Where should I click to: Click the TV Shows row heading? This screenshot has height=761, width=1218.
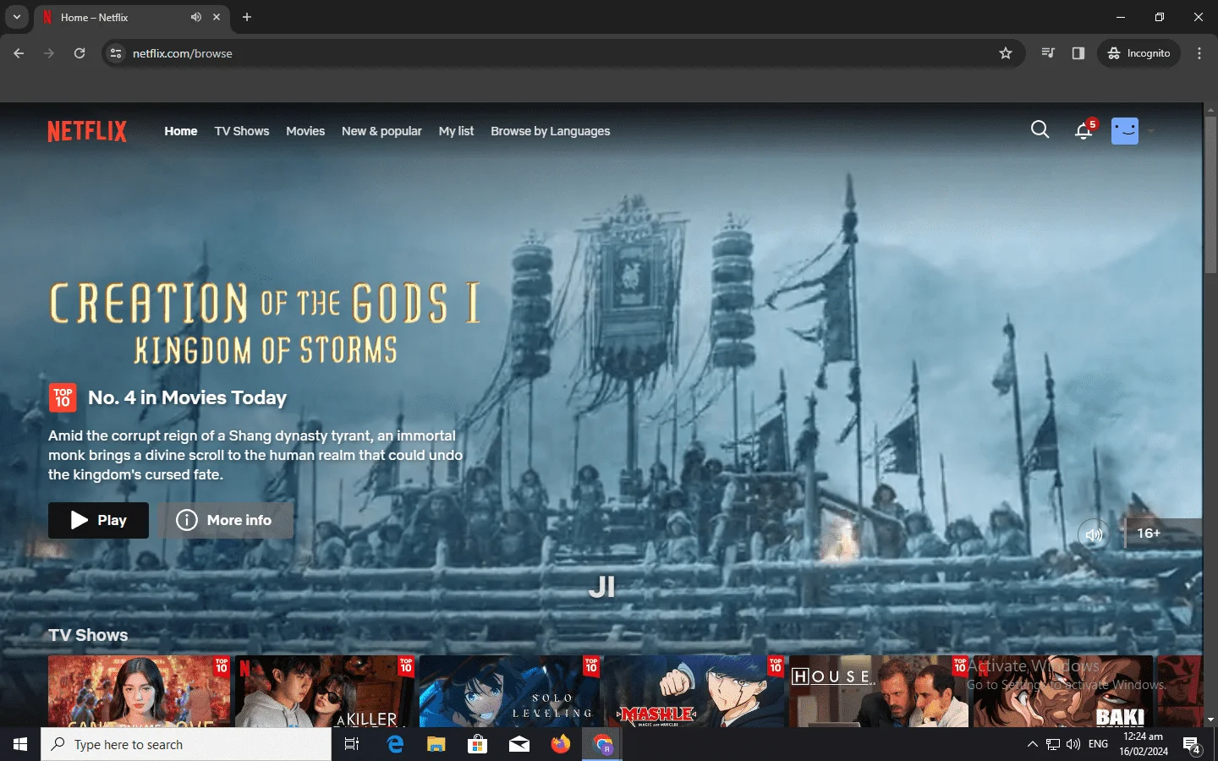click(x=88, y=635)
